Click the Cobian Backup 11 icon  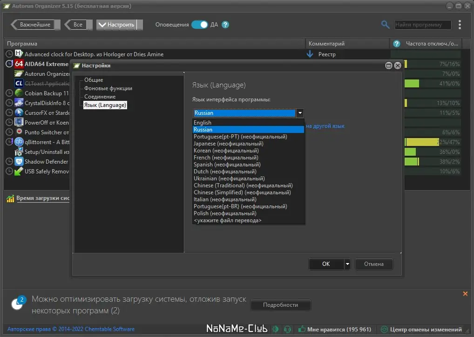coord(19,93)
